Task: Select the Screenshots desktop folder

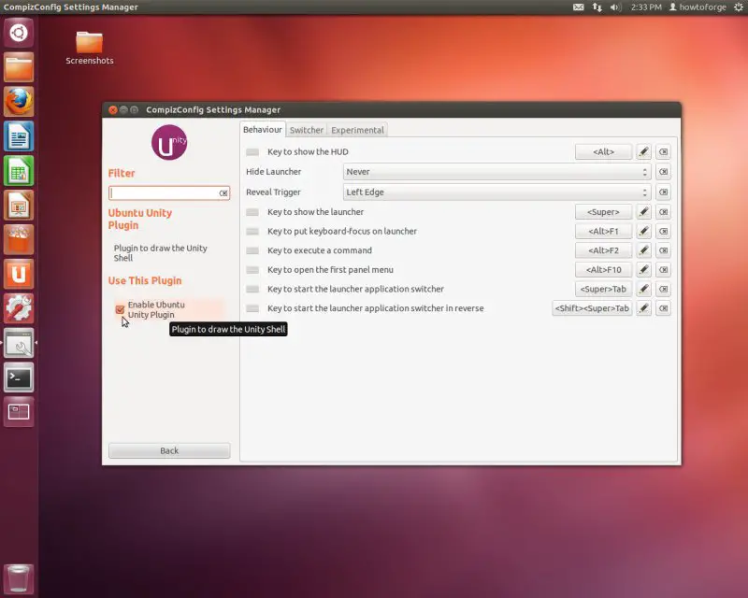Action: [89, 49]
